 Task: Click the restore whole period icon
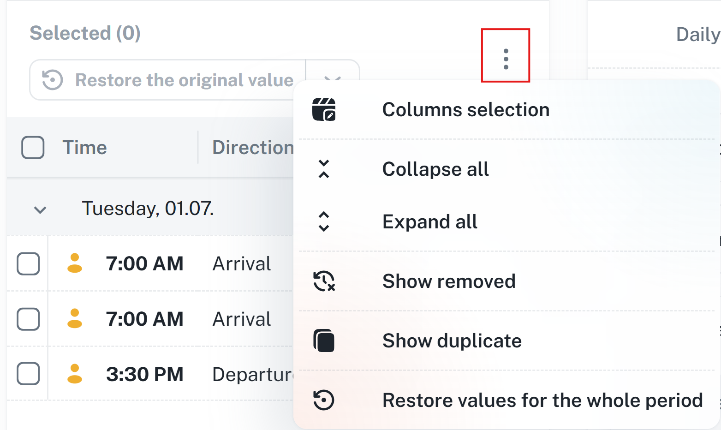click(x=324, y=400)
